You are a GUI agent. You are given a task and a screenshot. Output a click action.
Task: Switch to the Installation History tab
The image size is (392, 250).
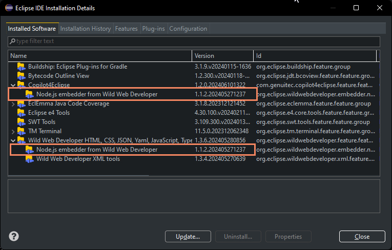[86, 29]
